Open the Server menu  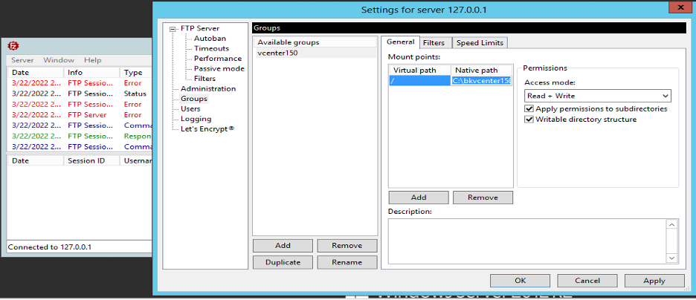click(22, 60)
